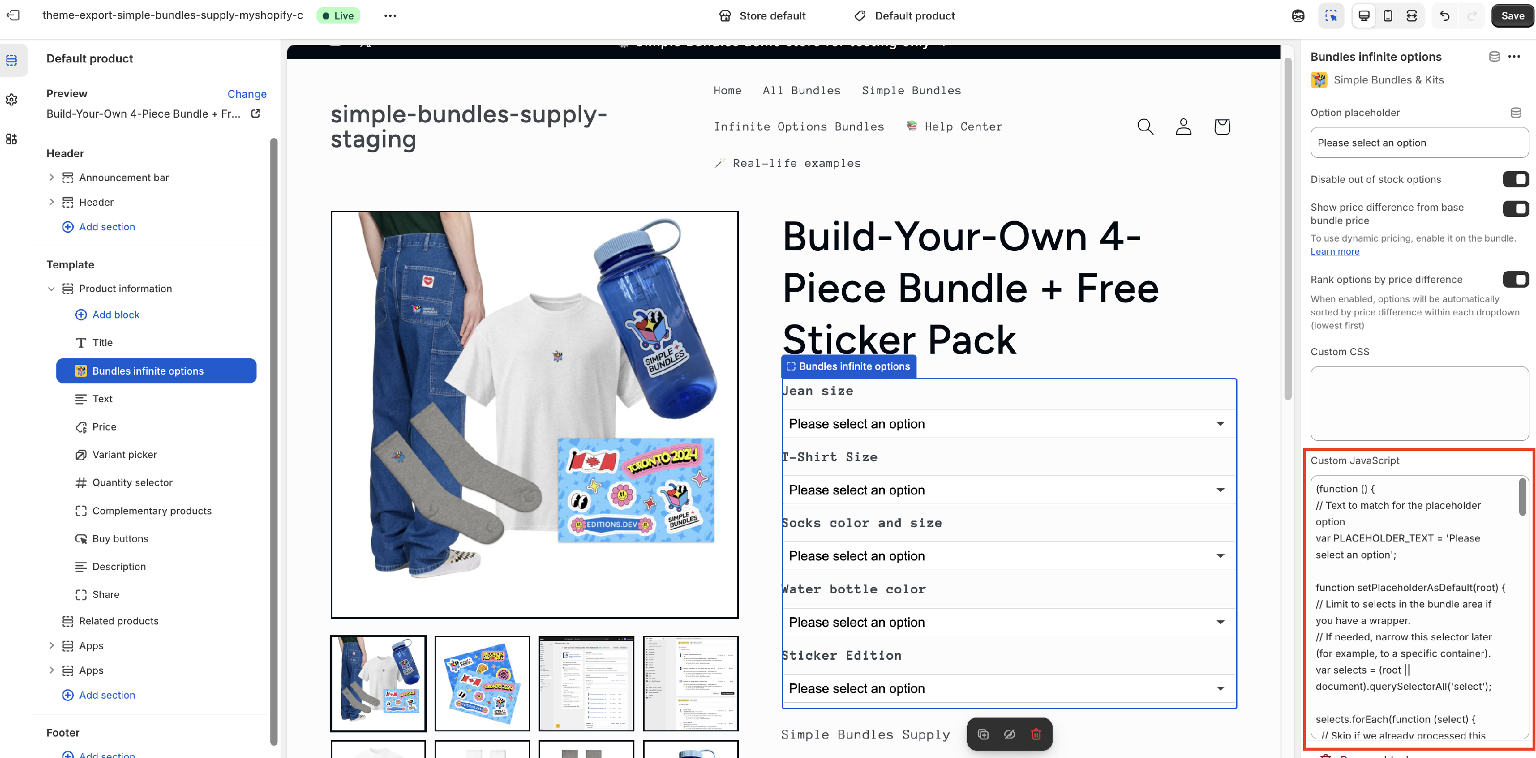Switch to mobile preview icon
The height and width of the screenshot is (758, 1536).
coord(1388,16)
